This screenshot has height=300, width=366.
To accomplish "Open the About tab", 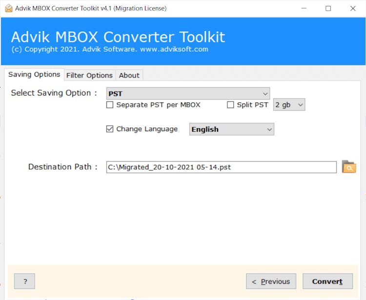I will point(129,75).
